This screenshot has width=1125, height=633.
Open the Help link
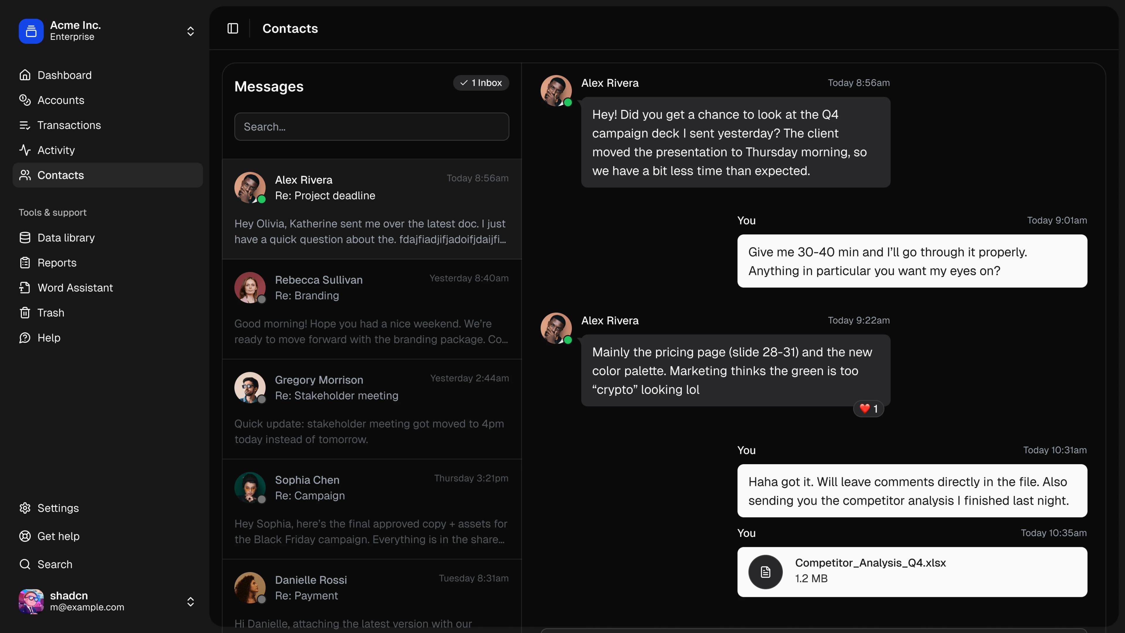point(48,337)
